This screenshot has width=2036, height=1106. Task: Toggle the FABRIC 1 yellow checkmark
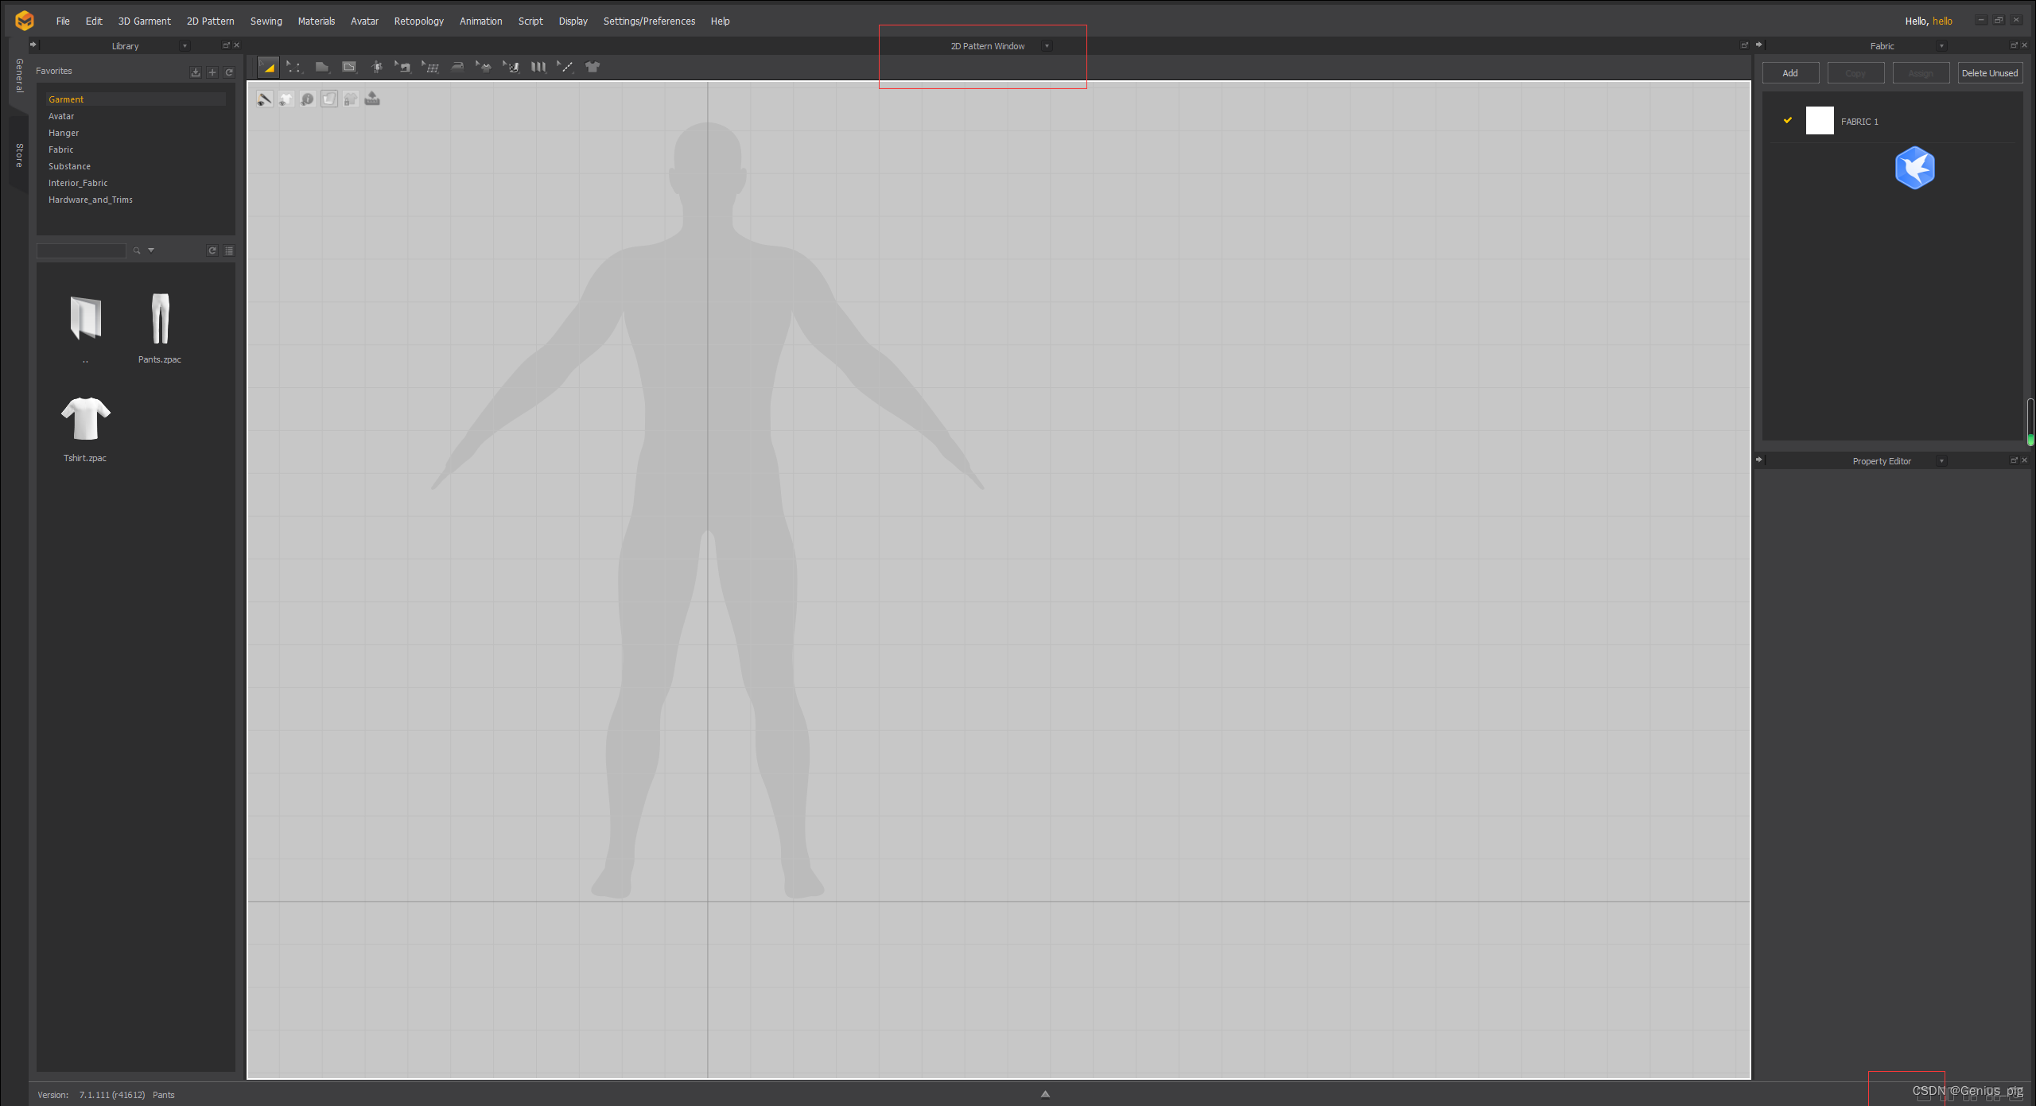click(1788, 120)
